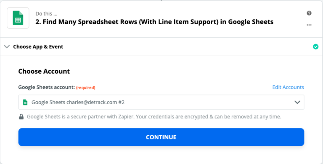Open the Edit Accounts link

click(x=288, y=87)
